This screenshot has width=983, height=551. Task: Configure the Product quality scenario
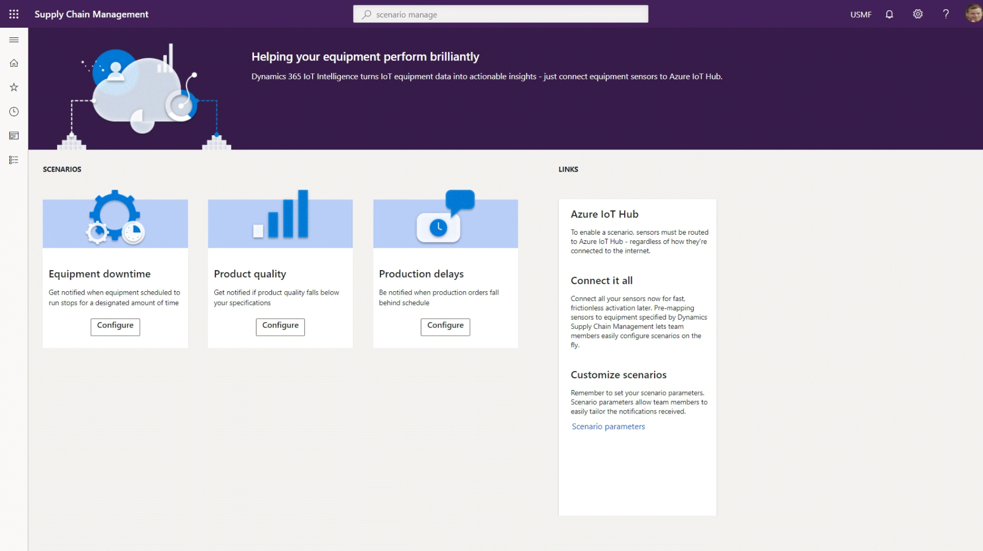tap(281, 327)
